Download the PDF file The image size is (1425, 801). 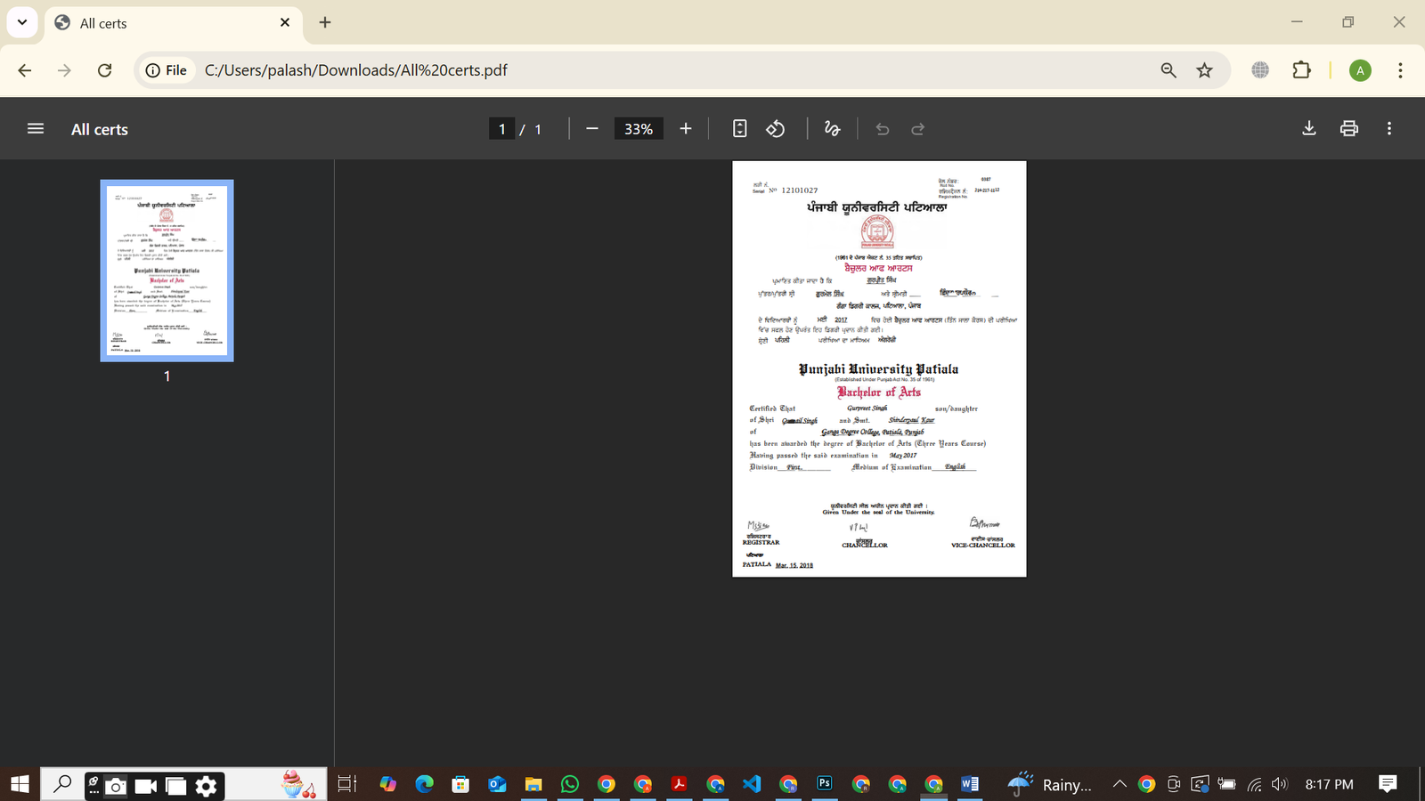(1309, 128)
